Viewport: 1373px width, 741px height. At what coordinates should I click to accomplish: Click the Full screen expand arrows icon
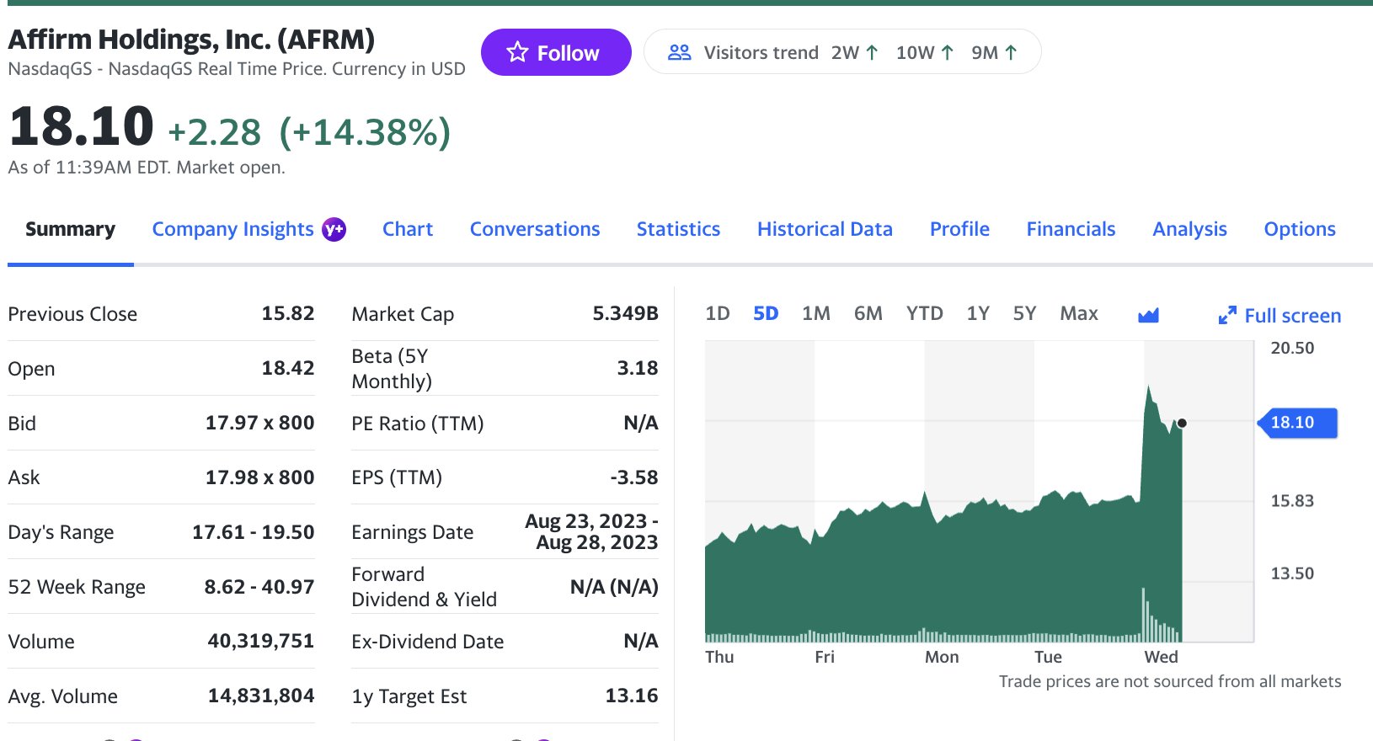click(x=1227, y=316)
